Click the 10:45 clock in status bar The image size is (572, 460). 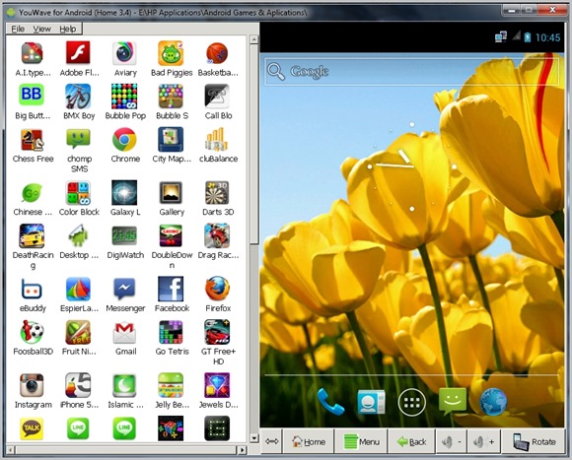tap(547, 37)
